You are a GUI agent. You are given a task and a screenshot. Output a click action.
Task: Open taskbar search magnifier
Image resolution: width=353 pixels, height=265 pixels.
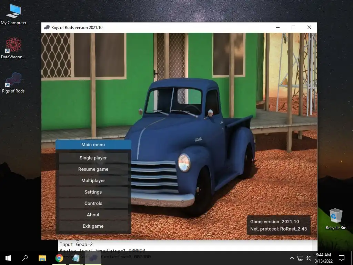click(x=25, y=258)
